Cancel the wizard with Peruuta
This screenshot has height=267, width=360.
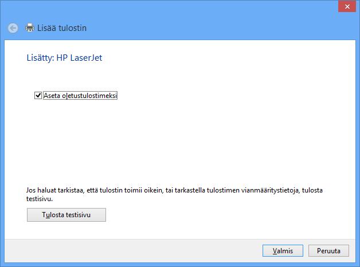click(328, 251)
